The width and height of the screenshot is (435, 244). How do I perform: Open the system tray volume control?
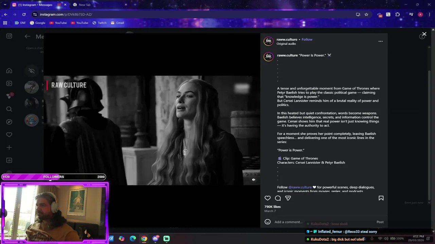[386, 239]
